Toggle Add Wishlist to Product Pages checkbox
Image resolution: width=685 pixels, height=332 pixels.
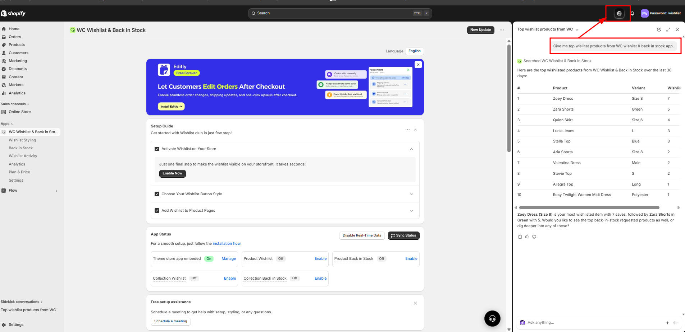click(157, 211)
